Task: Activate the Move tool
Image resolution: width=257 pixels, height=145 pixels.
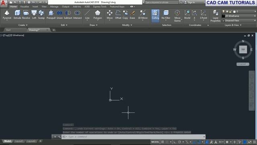Action: click(x=110, y=15)
